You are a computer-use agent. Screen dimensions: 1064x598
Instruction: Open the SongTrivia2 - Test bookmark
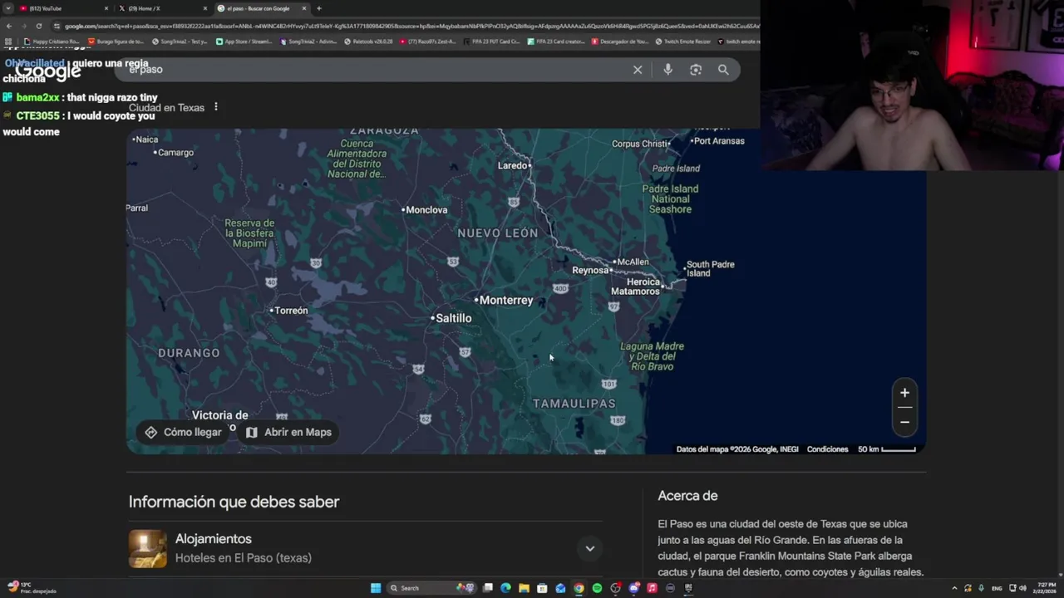pos(180,41)
